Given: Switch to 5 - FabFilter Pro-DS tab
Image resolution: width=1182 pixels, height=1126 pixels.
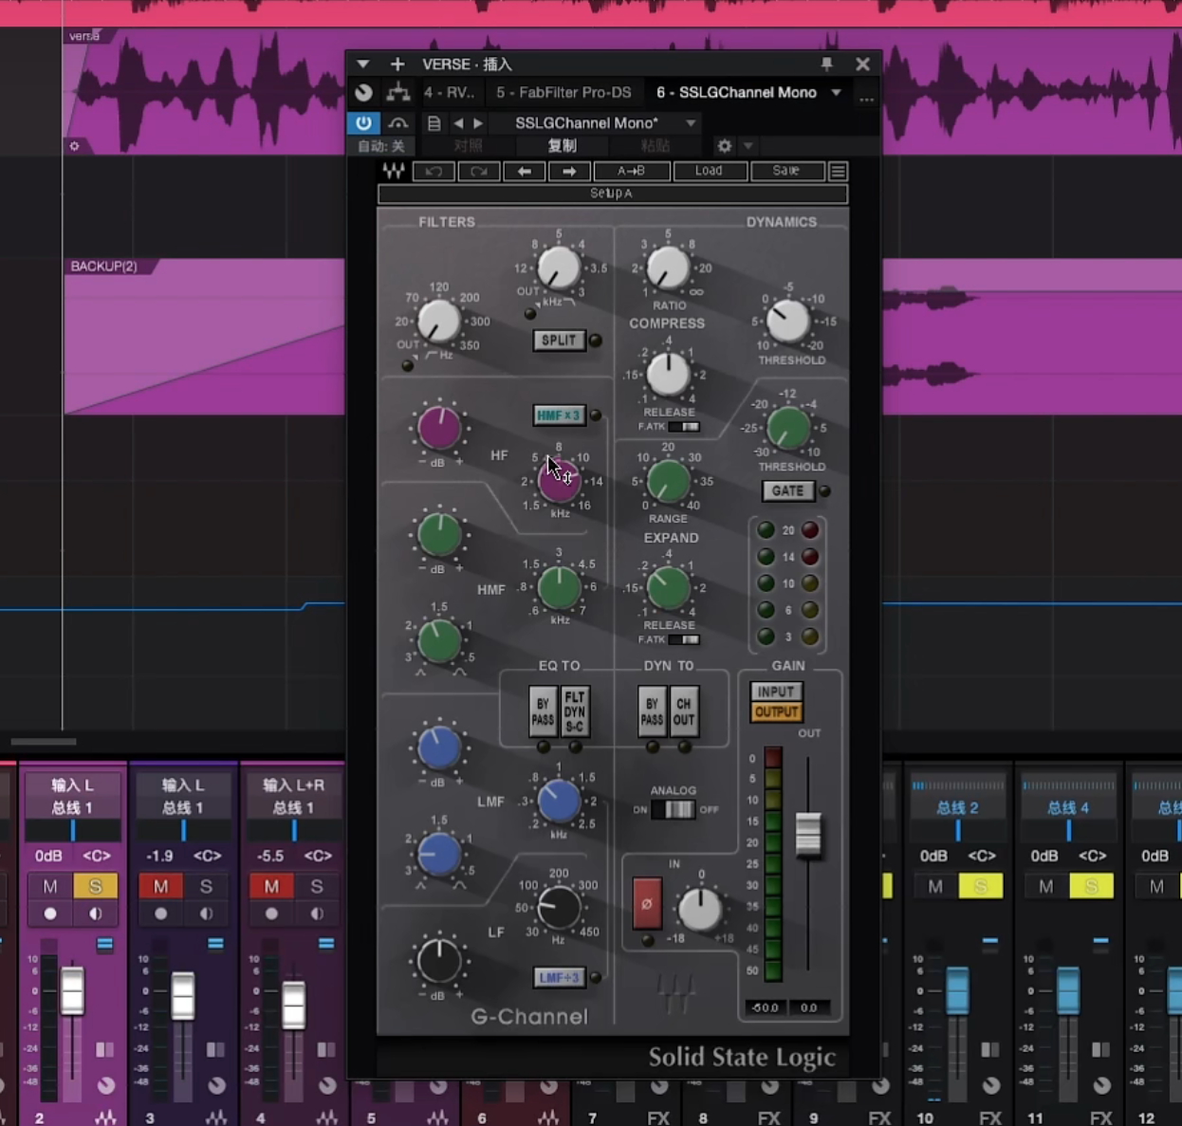Looking at the screenshot, I should tap(563, 92).
